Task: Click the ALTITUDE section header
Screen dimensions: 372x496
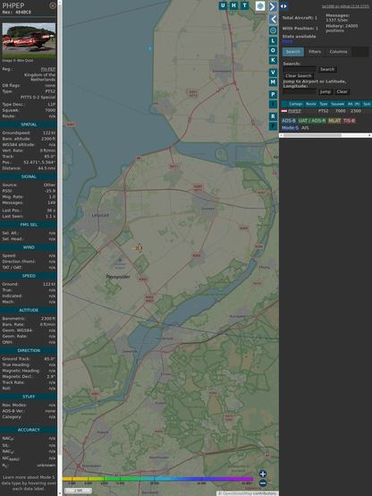Action: (29, 311)
